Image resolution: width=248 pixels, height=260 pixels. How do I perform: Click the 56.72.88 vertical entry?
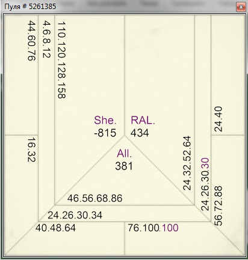219,206
